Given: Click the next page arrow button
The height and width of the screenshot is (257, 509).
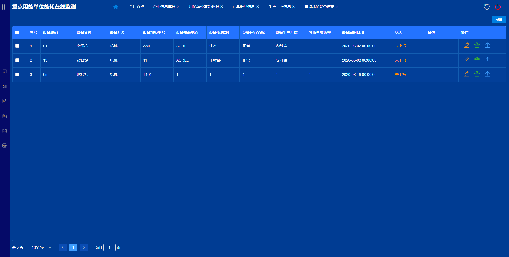Looking at the screenshot, I should pyautogui.click(x=84, y=247).
